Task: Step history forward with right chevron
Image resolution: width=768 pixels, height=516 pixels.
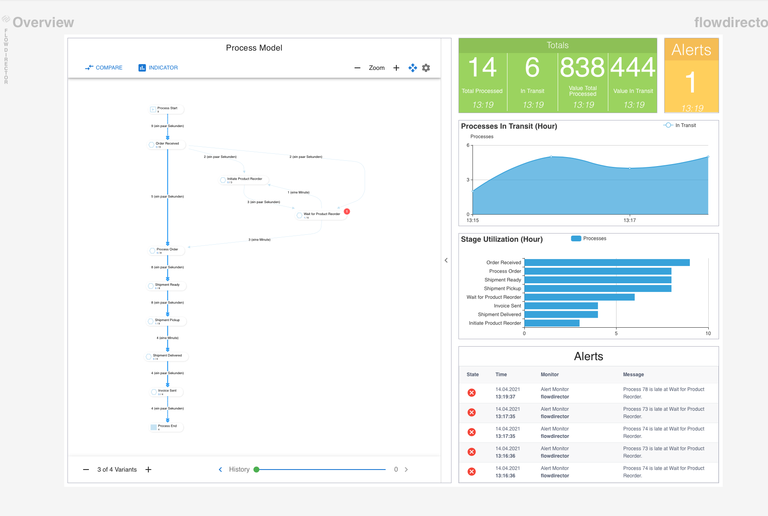Action: pos(406,470)
